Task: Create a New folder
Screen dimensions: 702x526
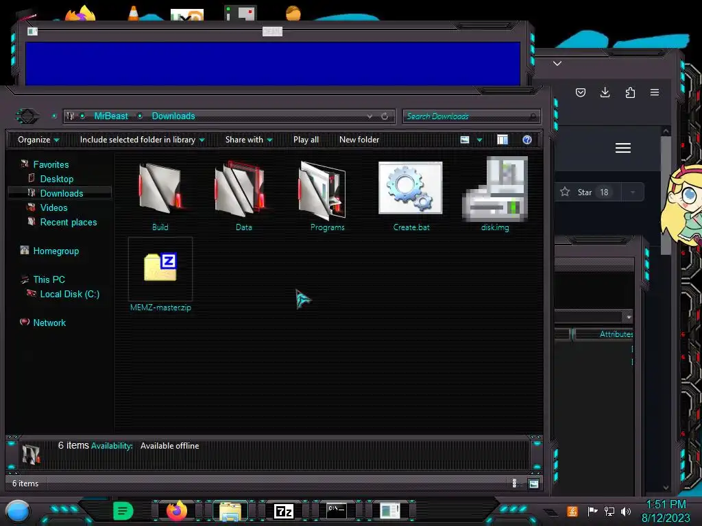Action: point(359,140)
